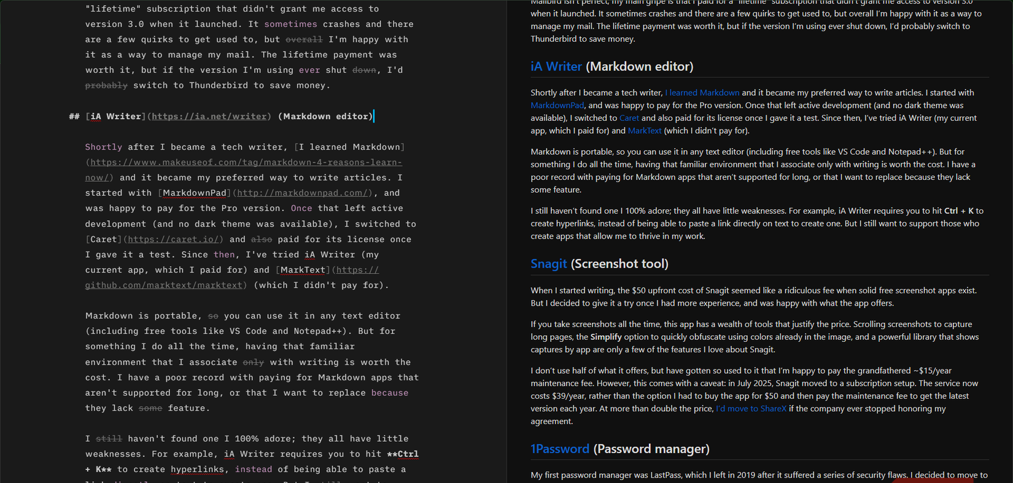
Task: Click the bold "**Ctrl" text in the editor
Action: click(x=403, y=454)
